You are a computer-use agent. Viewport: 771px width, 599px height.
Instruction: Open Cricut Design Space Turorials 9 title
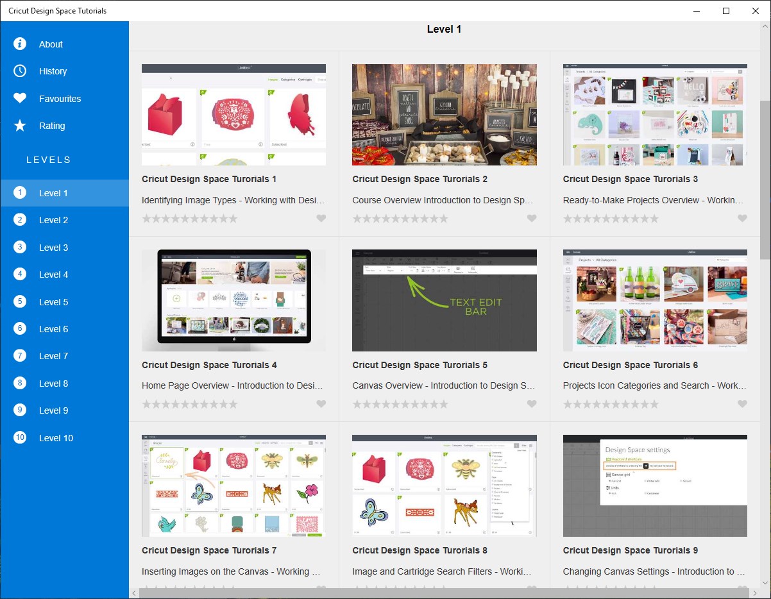631,550
